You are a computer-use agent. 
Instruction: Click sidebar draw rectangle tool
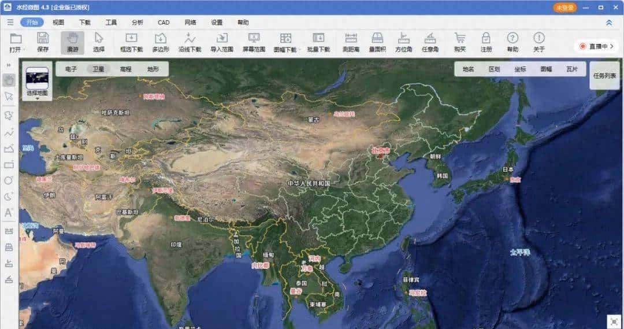(x=9, y=165)
